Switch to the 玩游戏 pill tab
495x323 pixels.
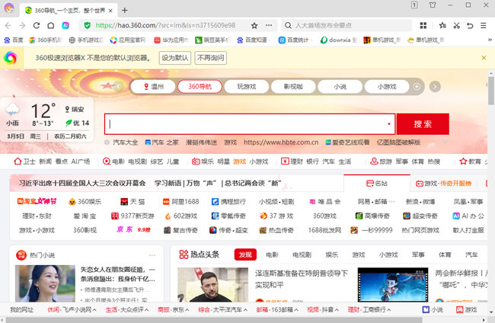coord(247,87)
